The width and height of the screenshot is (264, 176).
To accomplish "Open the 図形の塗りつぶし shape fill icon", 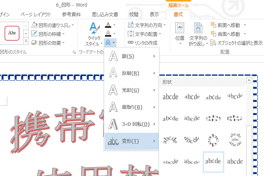I will point(34,25).
